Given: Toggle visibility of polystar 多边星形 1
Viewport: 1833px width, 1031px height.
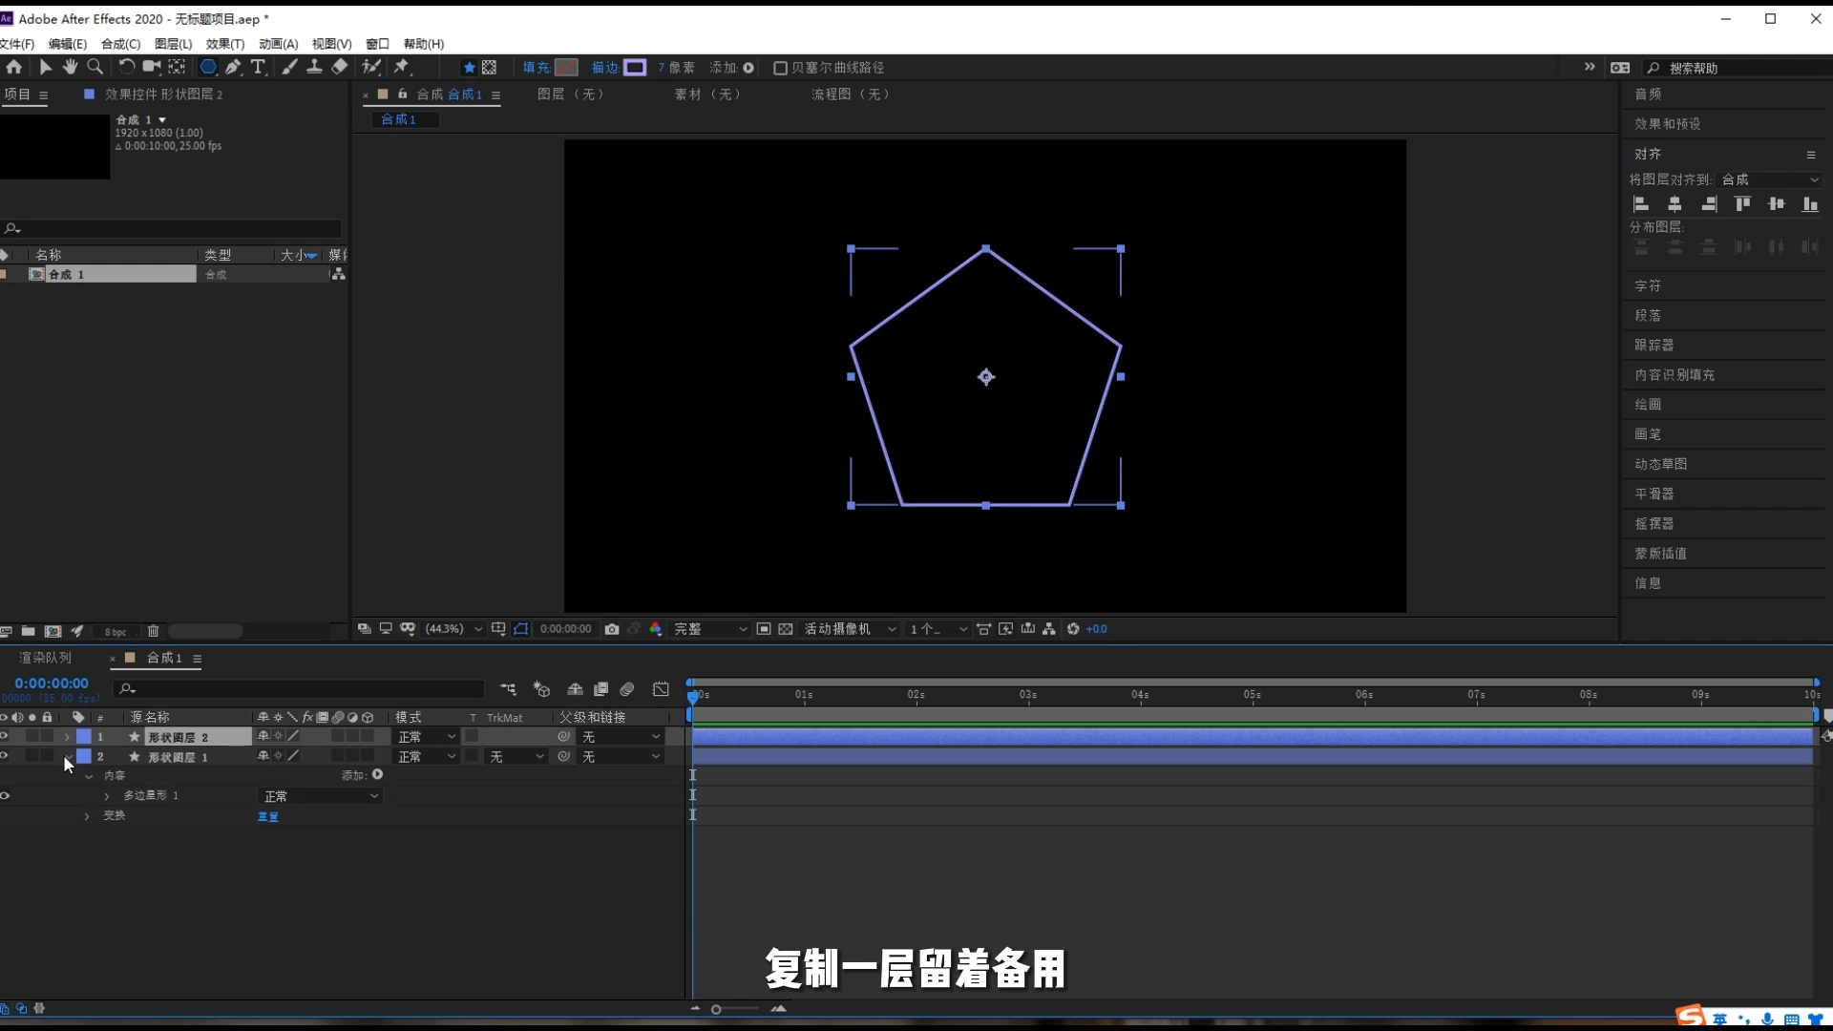Looking at the screenshot, I should (5, 795).
